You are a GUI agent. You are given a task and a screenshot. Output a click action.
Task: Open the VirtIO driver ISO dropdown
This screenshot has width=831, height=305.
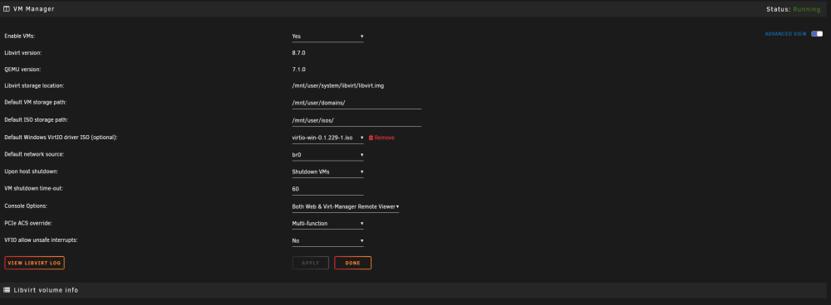[327, 138]
